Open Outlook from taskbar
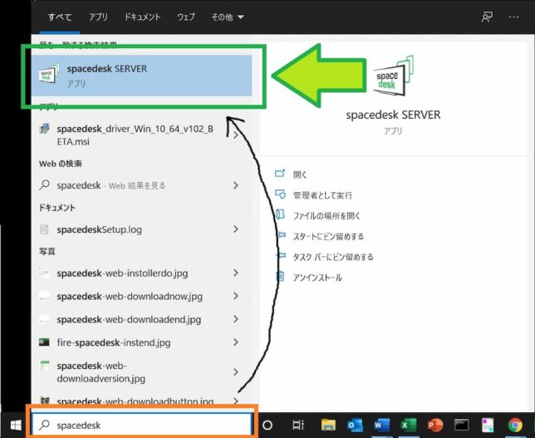This screenshot has height=438, width=535. pyautogui.click(x=355, y=426)
